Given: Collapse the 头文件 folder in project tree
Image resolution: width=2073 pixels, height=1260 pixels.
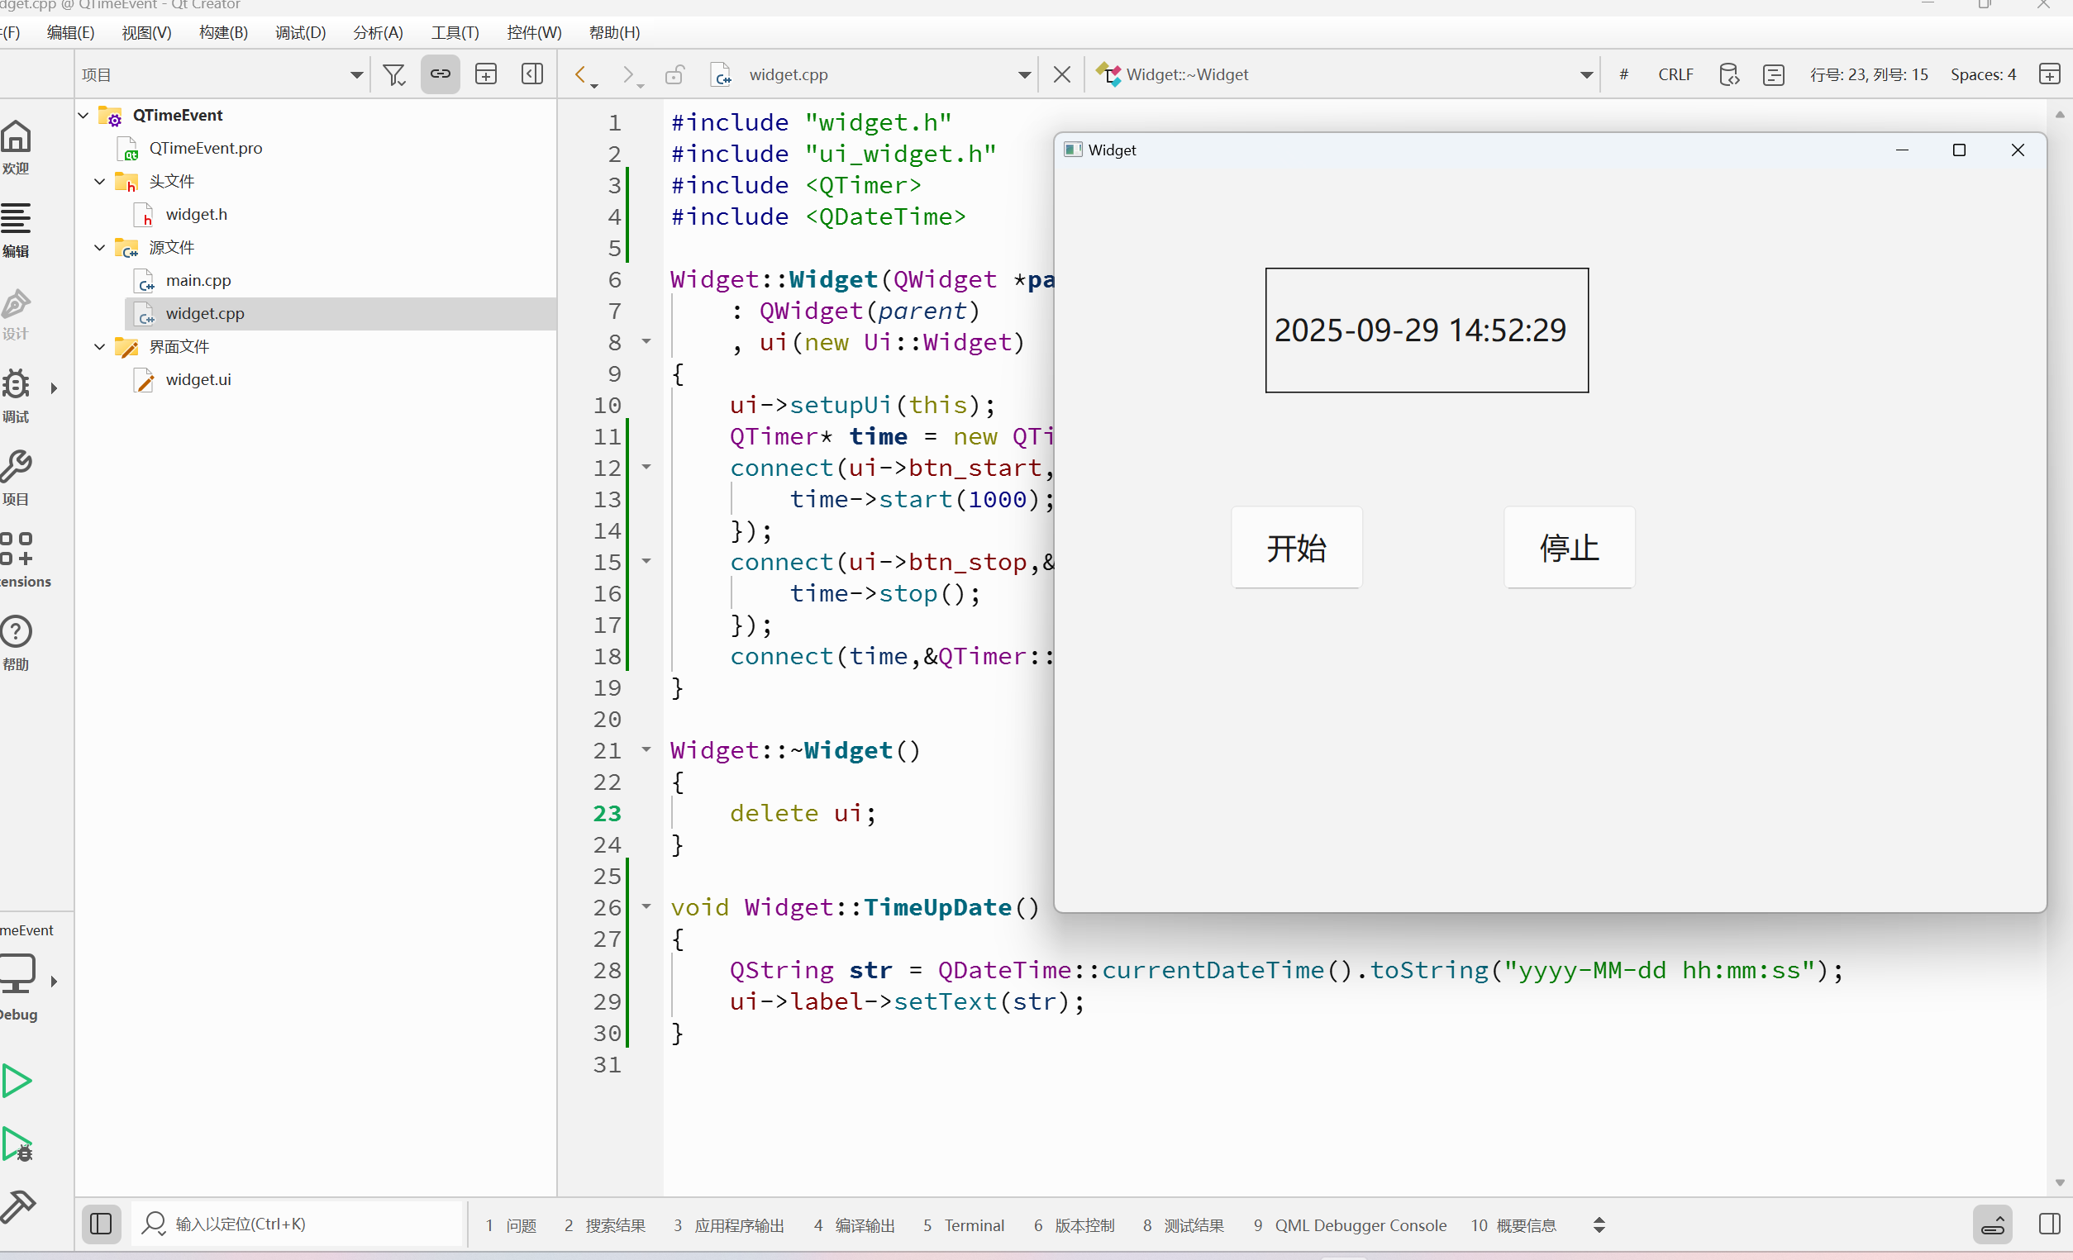Looking at the screenshot, I should 99,181.
